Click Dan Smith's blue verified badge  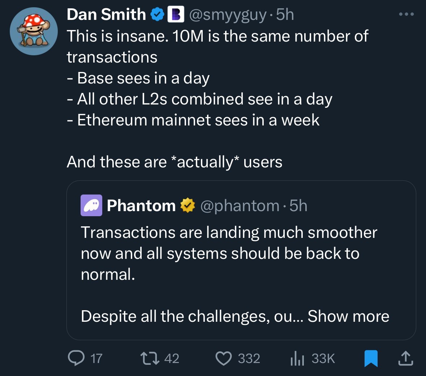157,14
